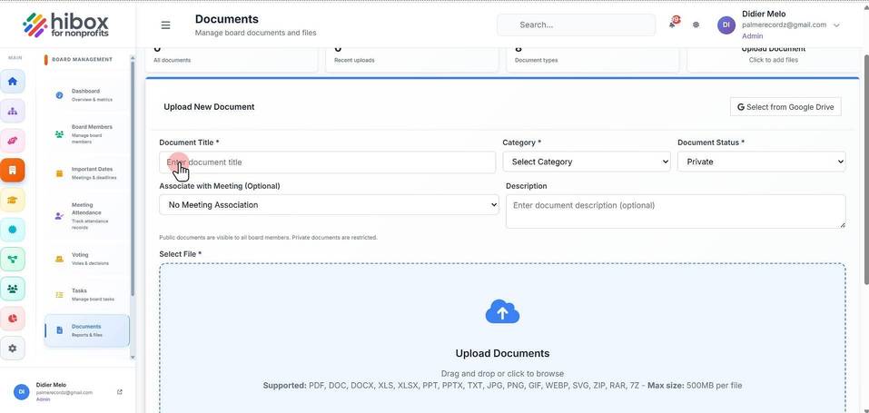Click the Didier Melo name in sidebar footer

(x=51, y=385)
